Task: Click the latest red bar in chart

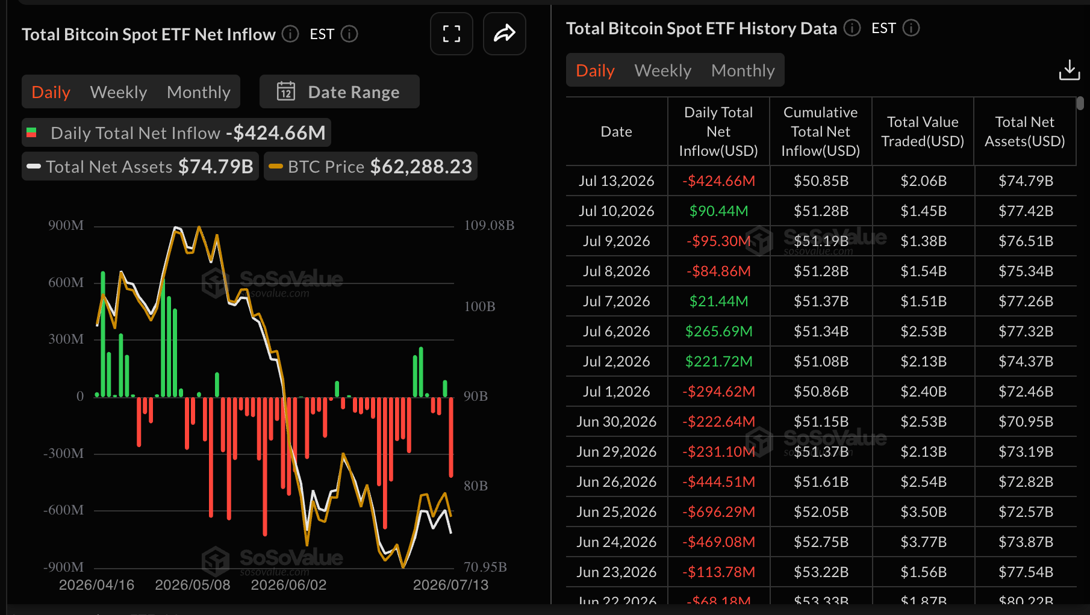Action: click(x=451, y=437)
